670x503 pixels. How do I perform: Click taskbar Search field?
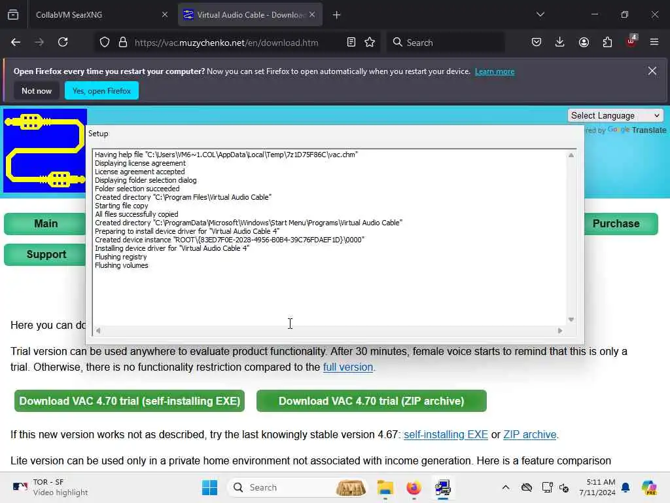coord(298,487)
